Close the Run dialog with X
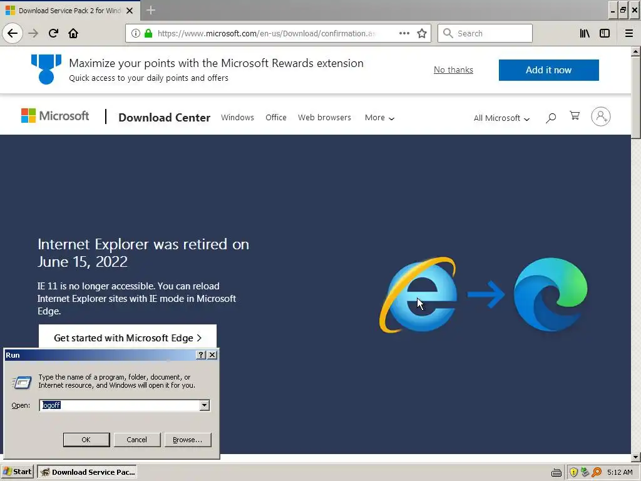Screen dimensions: 641x481 pos(212,354)
